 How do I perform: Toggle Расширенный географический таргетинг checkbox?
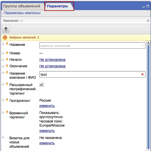point(42,85)
